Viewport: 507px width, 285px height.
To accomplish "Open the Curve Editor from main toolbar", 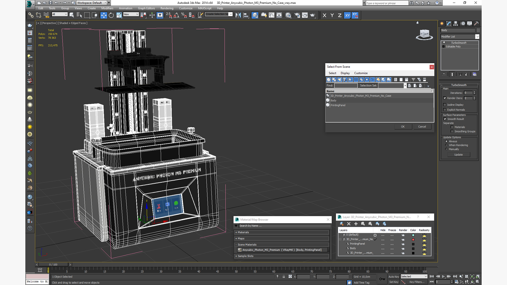I will [x=271, y=15].
